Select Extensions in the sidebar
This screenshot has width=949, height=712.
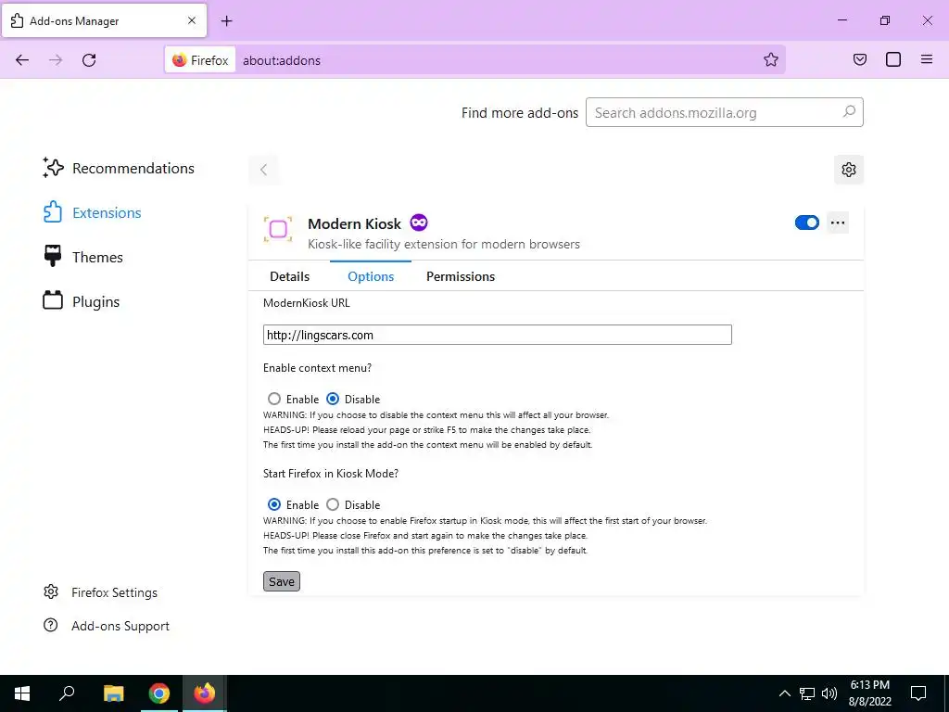tap(92, 212)
